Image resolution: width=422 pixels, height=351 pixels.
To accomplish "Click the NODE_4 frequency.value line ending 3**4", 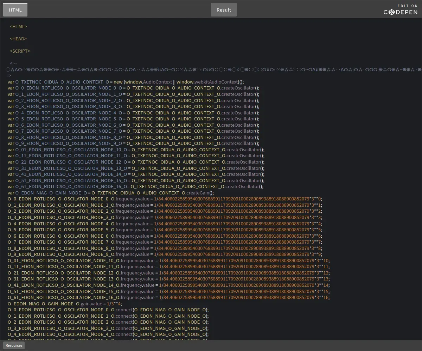I will click(165, 224).
